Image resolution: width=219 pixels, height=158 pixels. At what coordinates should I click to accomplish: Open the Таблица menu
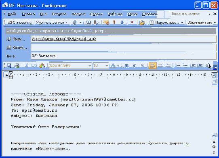(115, 14)
